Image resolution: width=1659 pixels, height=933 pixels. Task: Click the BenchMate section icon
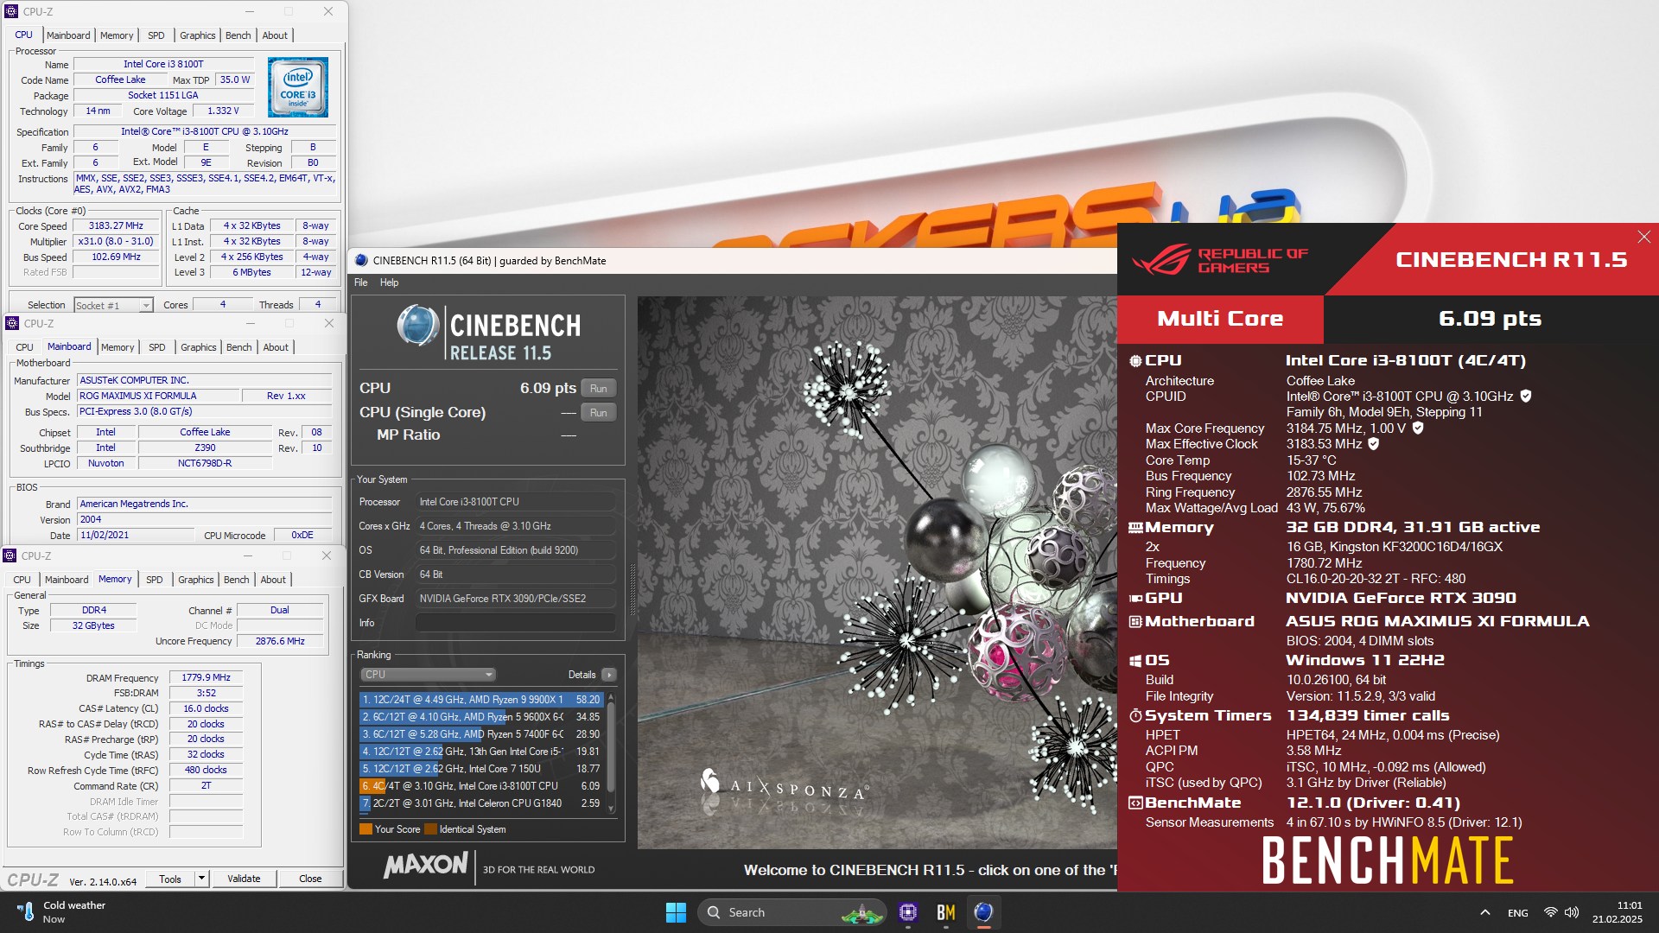coord(1135,803)
